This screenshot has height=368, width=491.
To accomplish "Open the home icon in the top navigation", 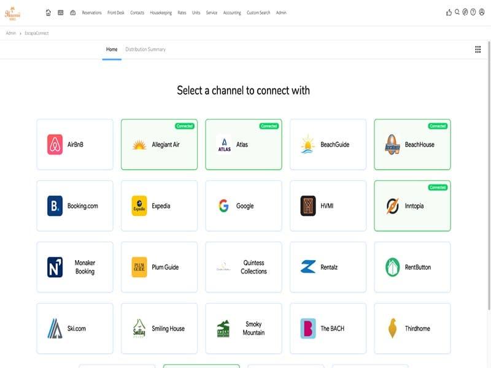I will click(48, 12).
